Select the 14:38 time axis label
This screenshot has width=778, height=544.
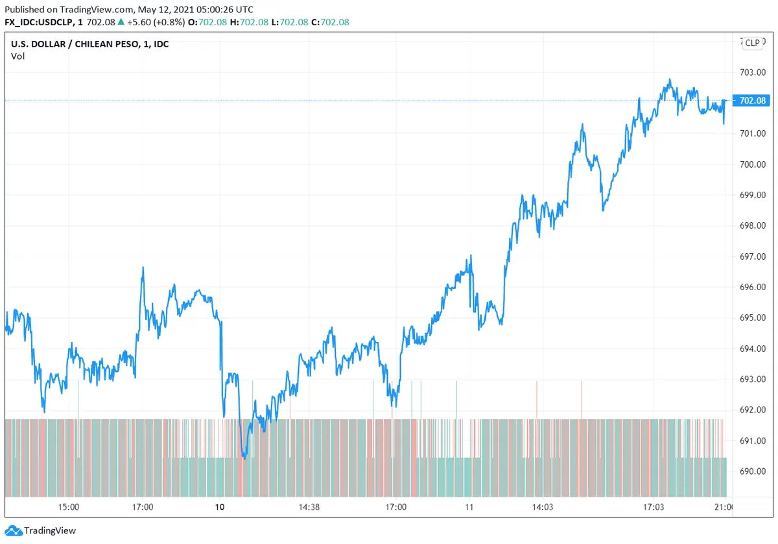(309, 506)
